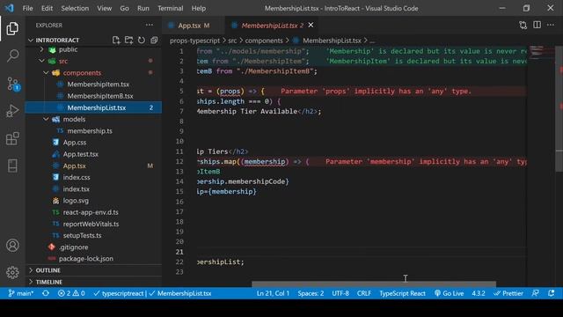Open the Selection menu

pos(75,8)
